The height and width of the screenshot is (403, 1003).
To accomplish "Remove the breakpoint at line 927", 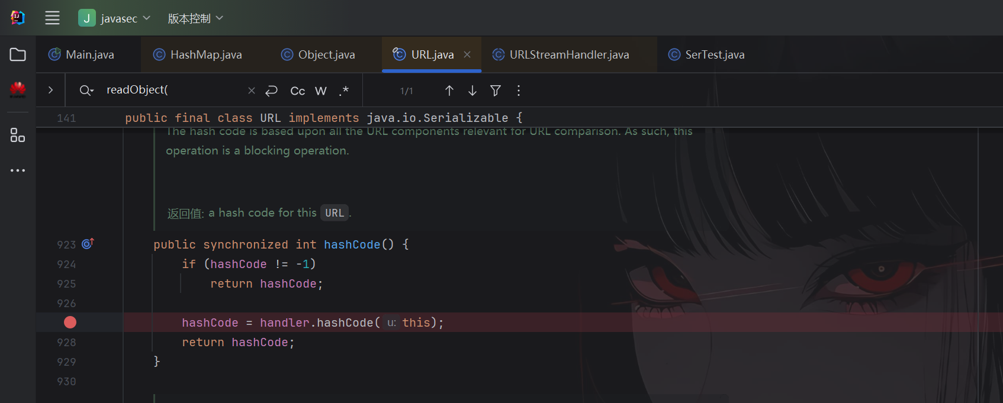I will click(70, 323).
